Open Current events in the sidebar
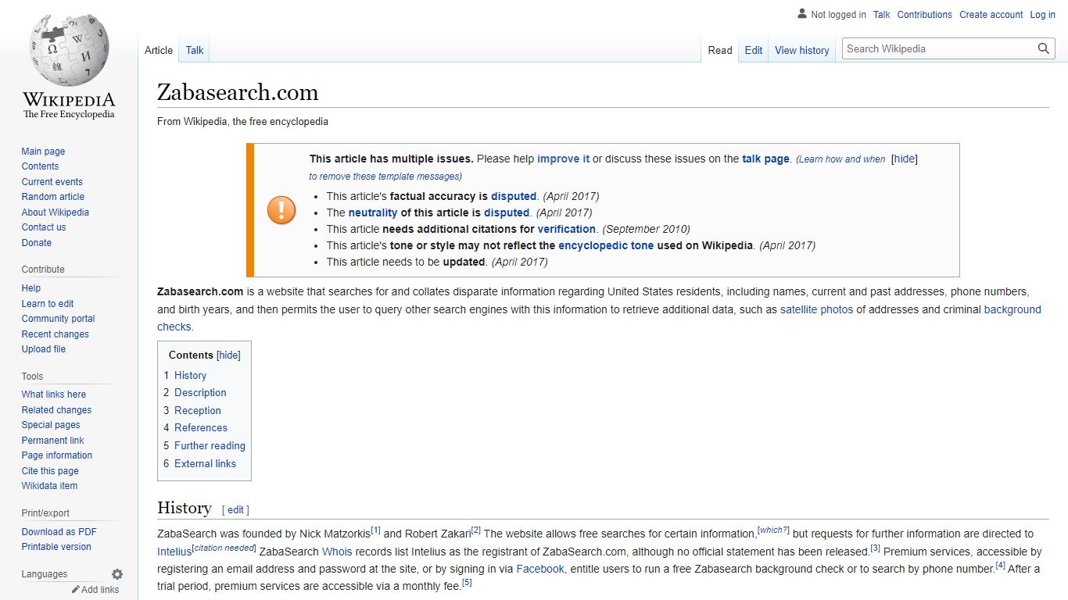This screenshot has width=1068, height=600. click(52, 182)
